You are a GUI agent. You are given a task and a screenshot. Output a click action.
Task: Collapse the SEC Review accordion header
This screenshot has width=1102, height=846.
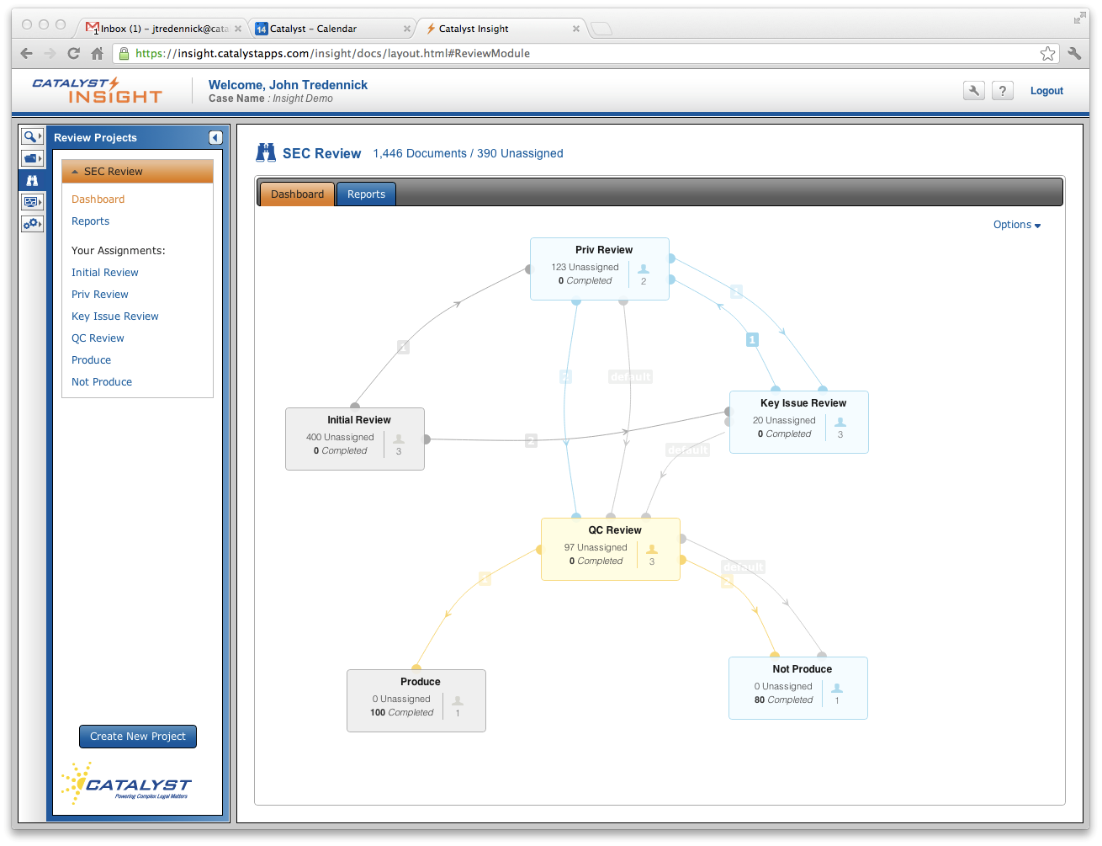coord(137,172)
